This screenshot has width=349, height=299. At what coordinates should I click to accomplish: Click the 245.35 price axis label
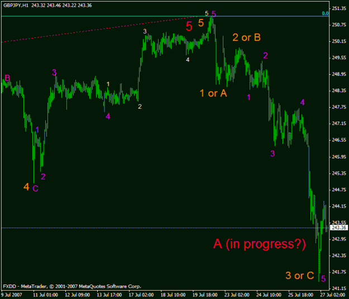(x=339, y=173)
